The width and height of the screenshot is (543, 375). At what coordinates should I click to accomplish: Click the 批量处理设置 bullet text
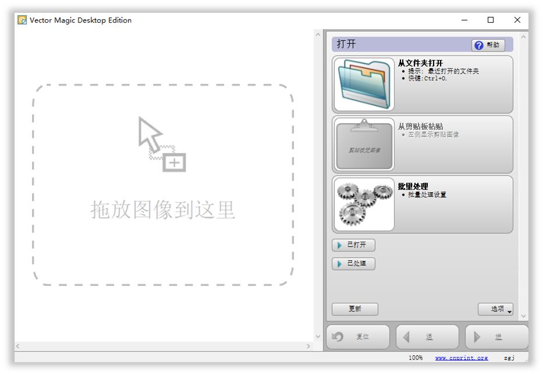point(427,194)
